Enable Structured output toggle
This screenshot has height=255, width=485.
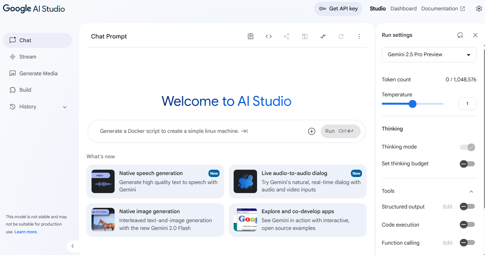point(468,206)
